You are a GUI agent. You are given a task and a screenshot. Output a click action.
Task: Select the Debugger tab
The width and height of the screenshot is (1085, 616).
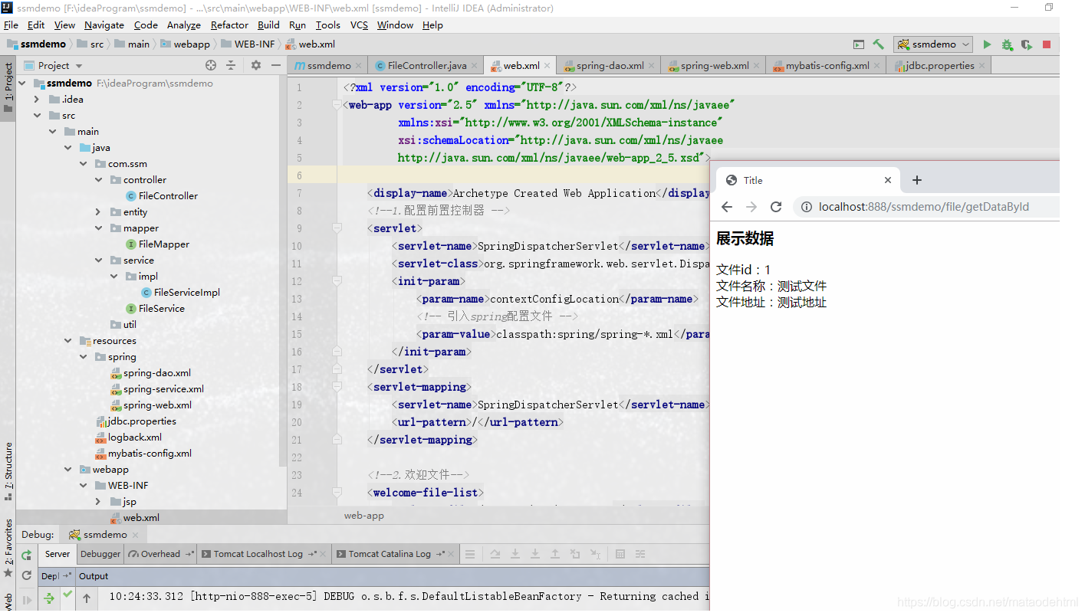click(x=100, y=554)
